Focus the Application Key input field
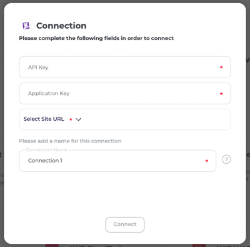Viewport: 250px width, 247px height. point(125,93)
